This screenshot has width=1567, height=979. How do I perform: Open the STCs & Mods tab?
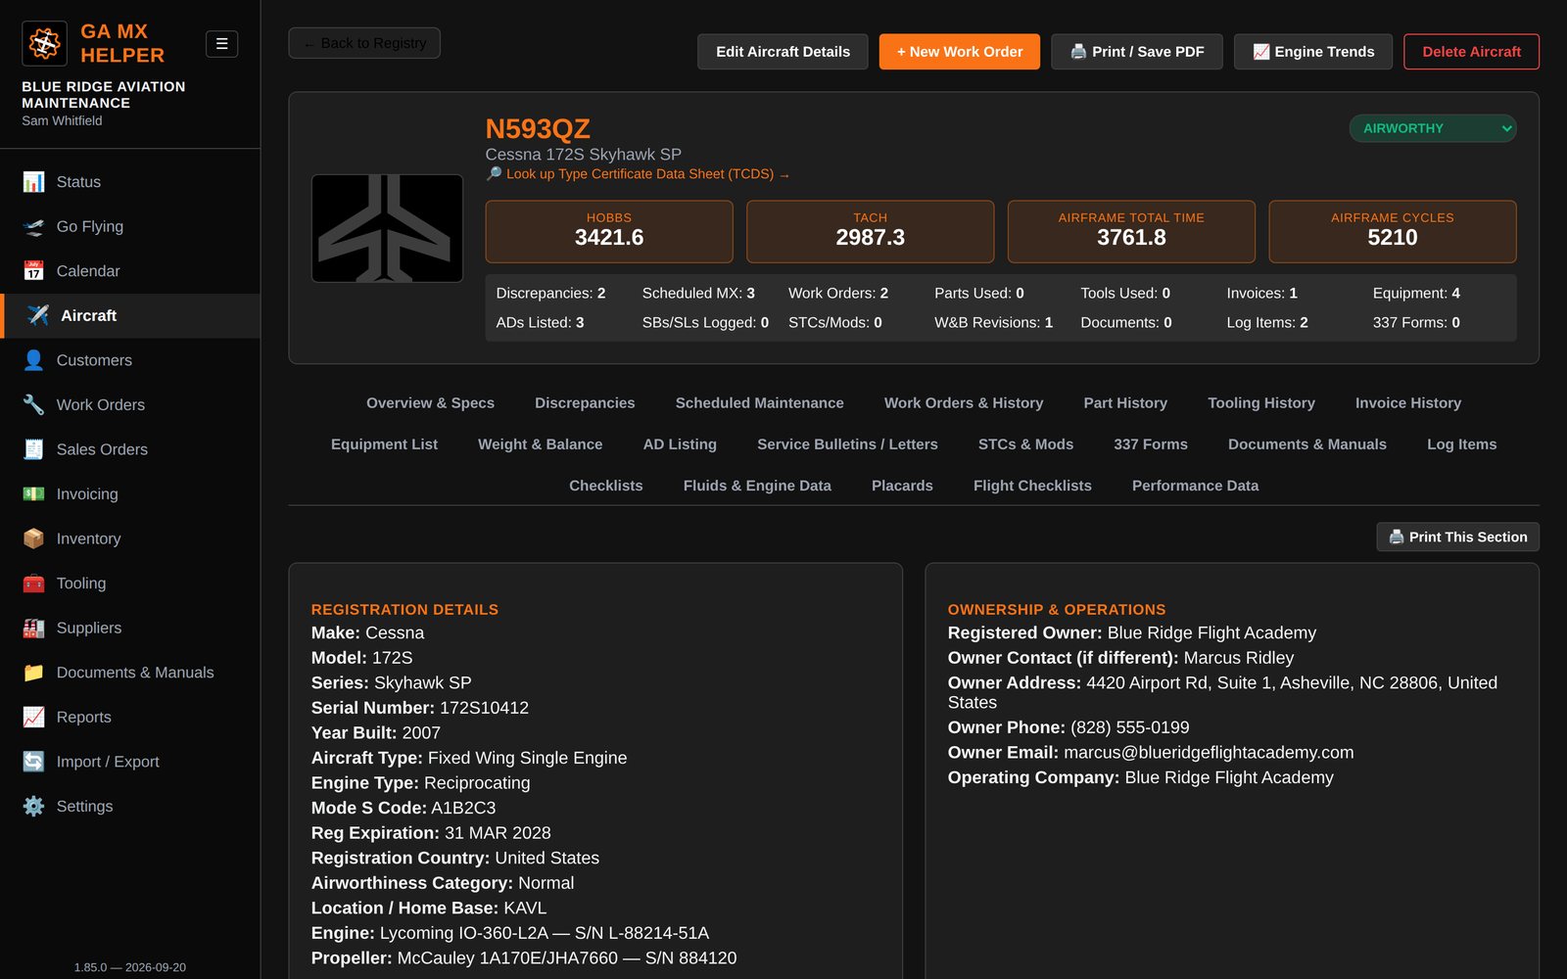[x=1025, y=444]
